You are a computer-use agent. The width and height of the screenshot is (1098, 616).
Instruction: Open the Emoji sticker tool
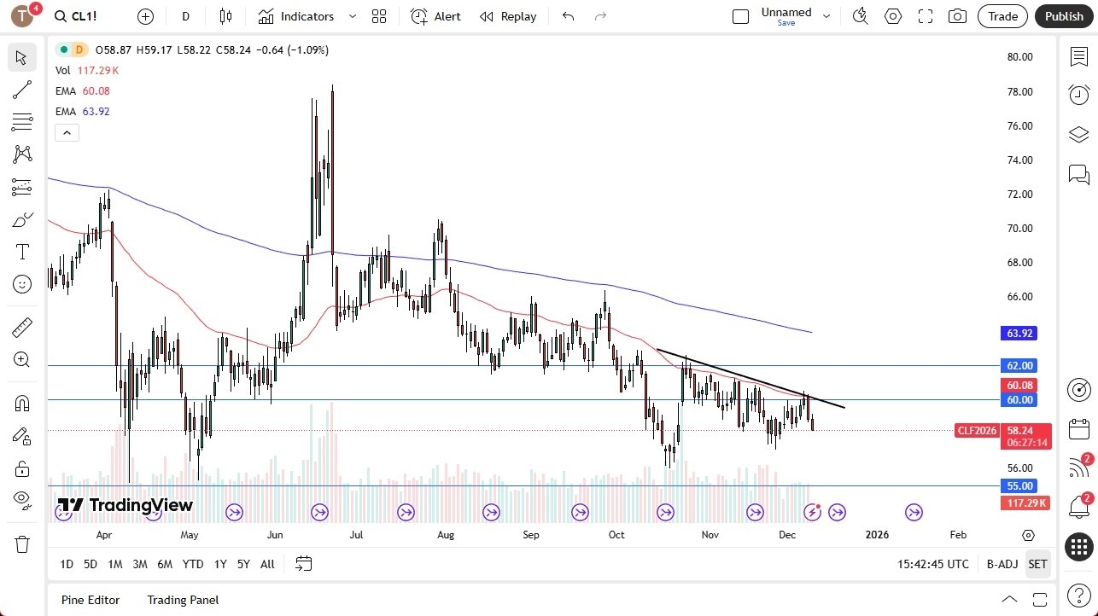pyautogui.click(x=22, y=283)
